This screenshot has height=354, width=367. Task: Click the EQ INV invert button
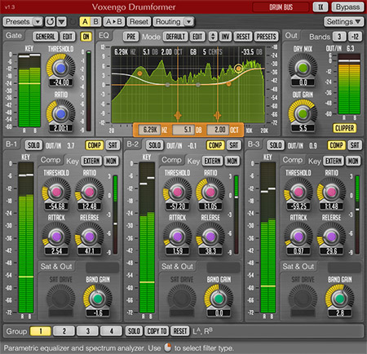(x=226, y=37)
